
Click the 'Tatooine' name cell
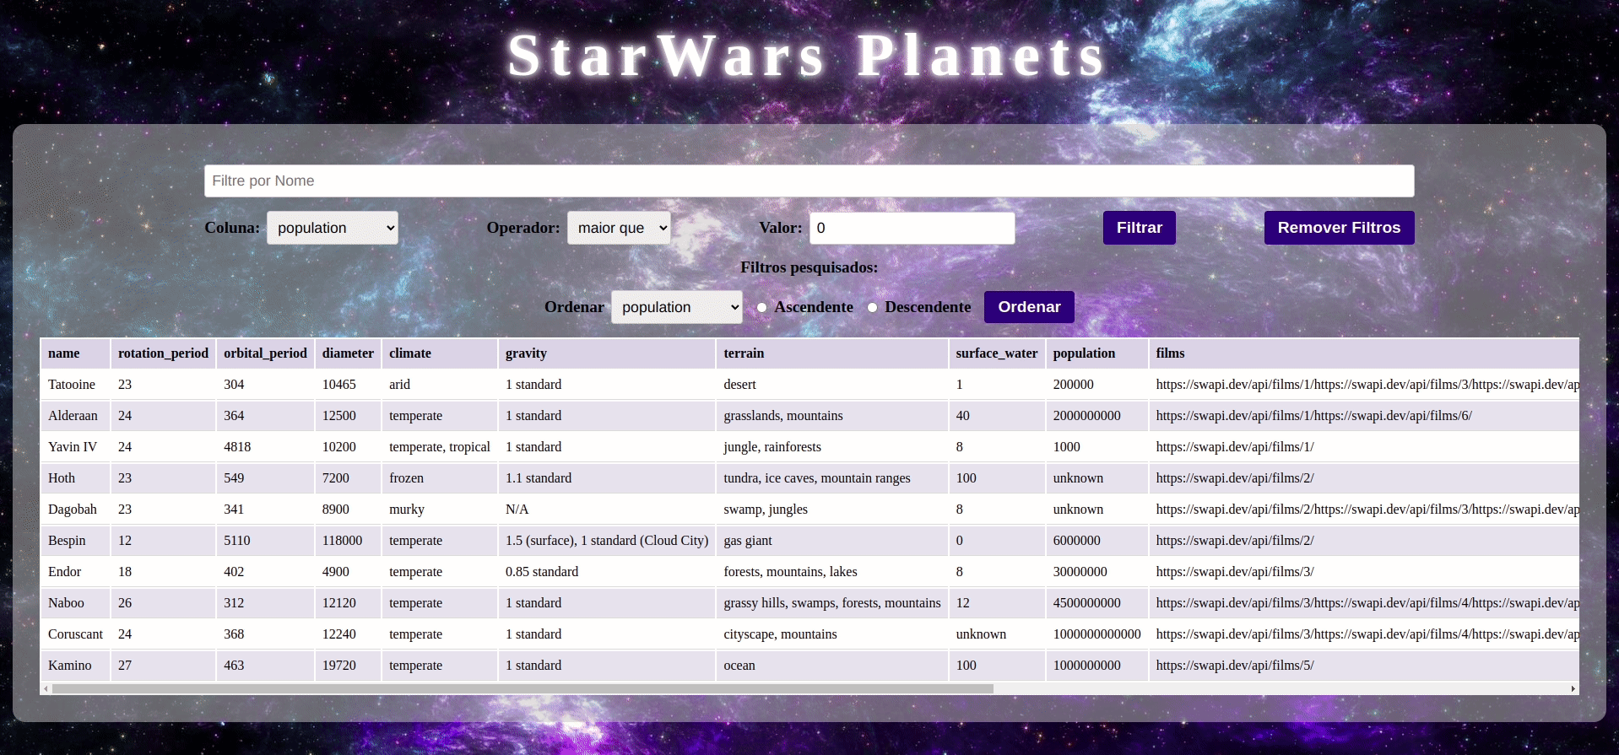point(75,385)
